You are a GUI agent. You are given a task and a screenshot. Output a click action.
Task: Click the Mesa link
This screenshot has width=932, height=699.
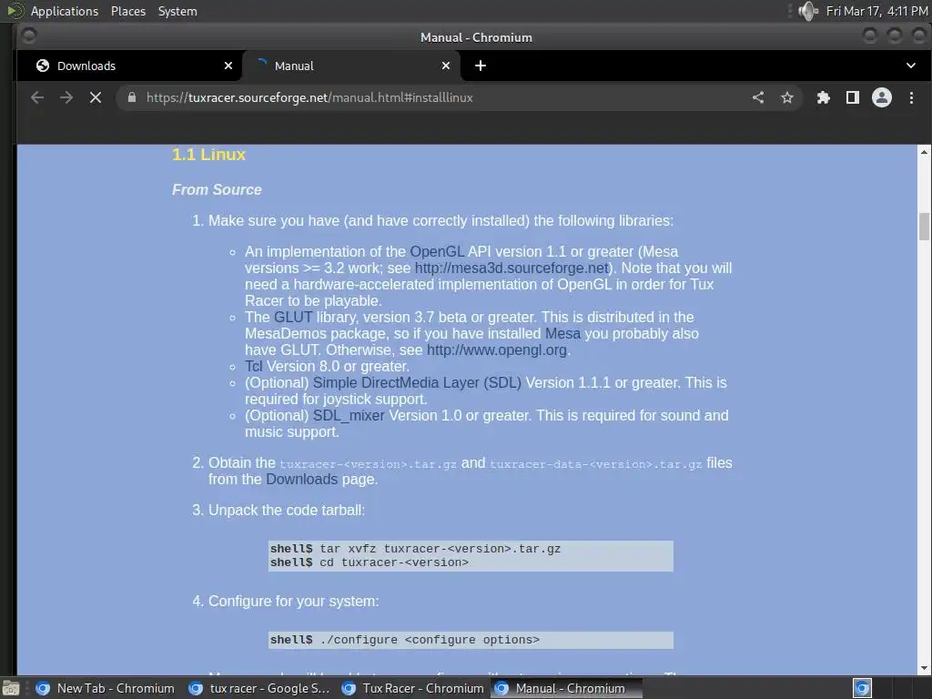point(562,333)
